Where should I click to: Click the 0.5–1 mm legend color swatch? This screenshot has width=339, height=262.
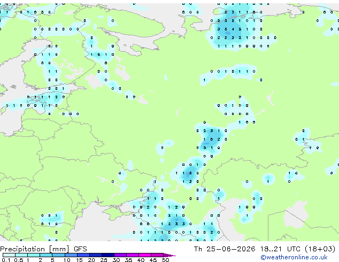pos(21,255)
